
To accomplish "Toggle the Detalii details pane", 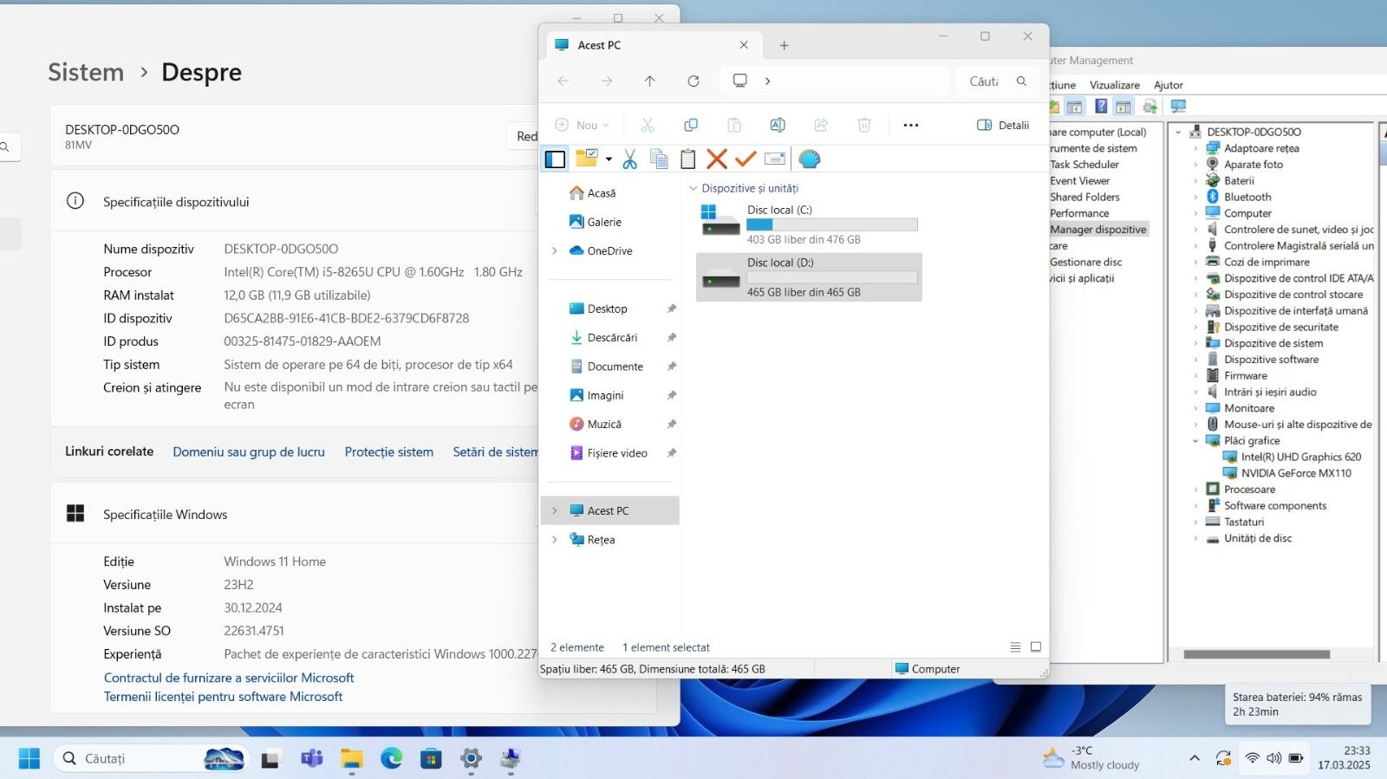I will pyautogui.click(x=1003, y=125).
